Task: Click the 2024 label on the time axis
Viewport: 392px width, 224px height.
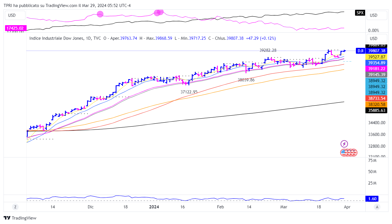Action: point(154,207)
